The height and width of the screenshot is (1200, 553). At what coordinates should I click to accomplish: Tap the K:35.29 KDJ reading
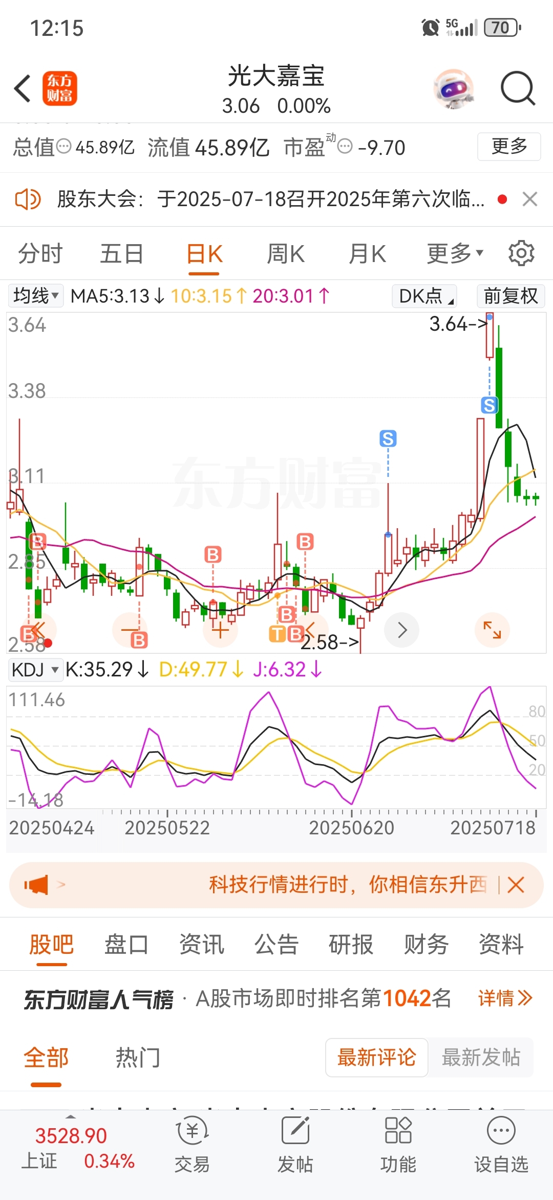[x=107, y=670]
